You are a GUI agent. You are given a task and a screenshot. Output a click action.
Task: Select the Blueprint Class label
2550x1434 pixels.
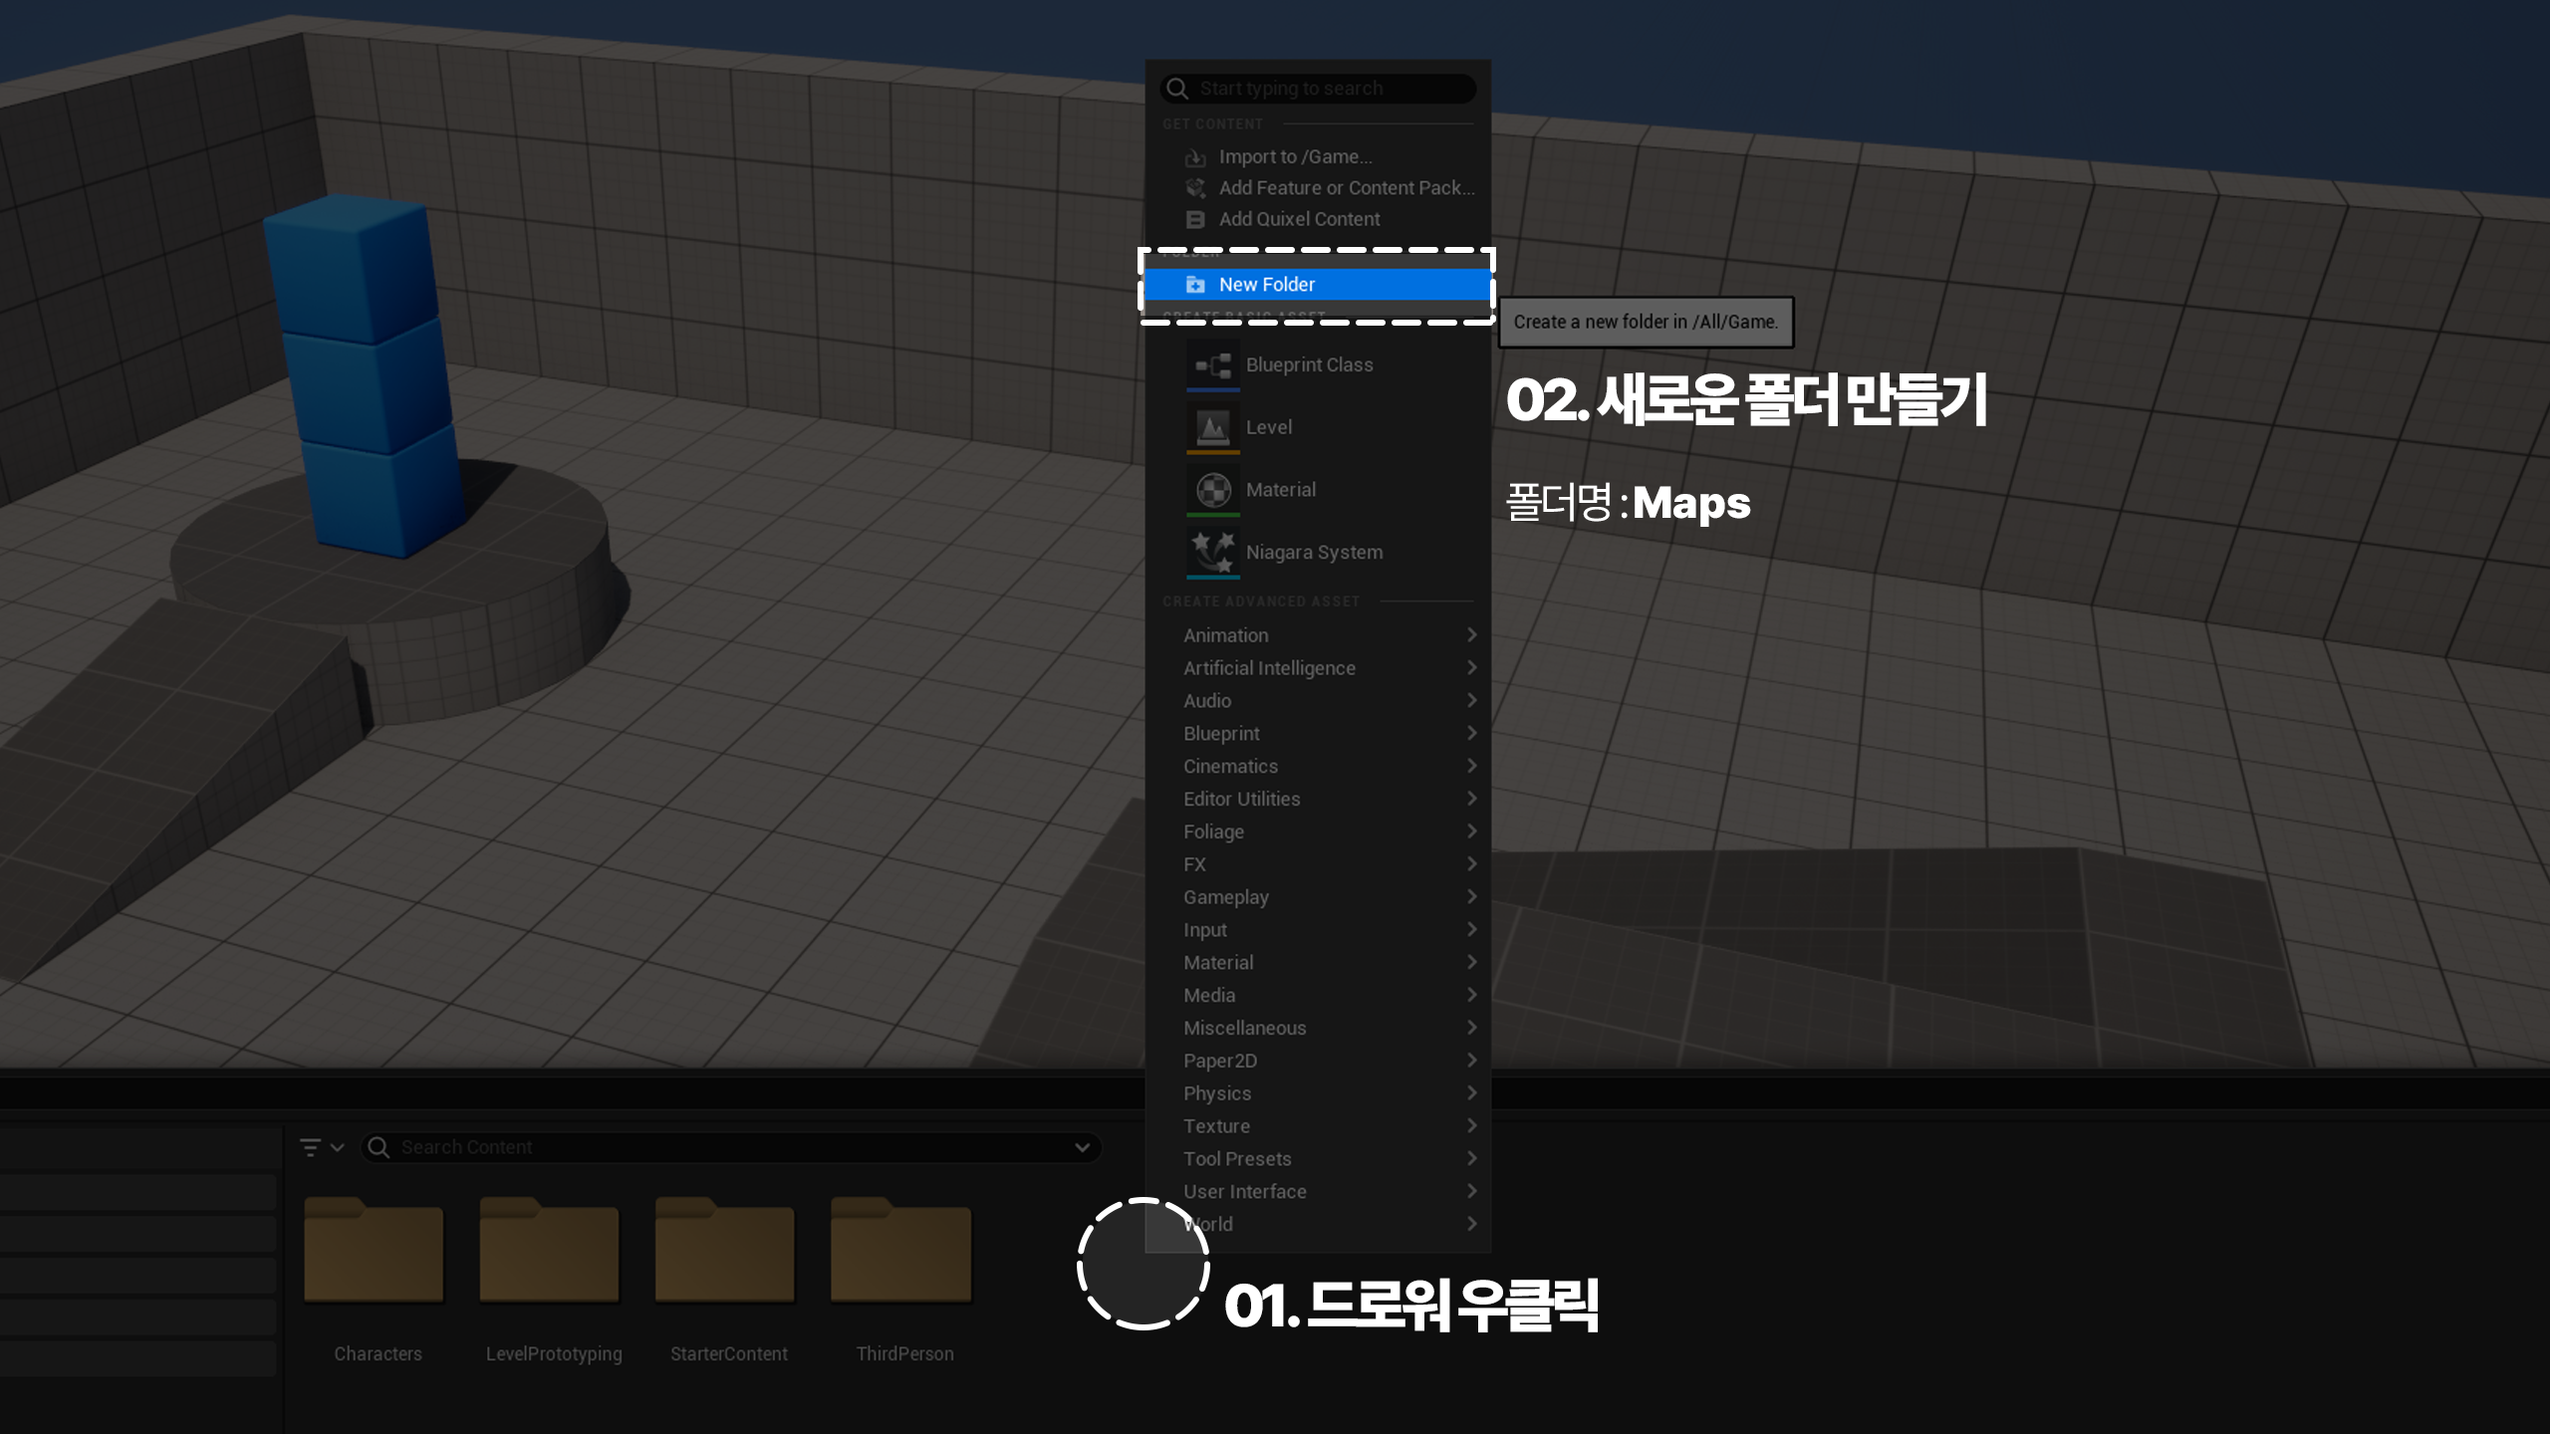1309,365
